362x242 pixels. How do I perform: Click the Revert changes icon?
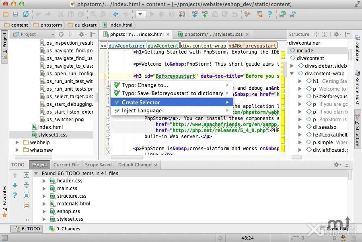click(235, 14)
